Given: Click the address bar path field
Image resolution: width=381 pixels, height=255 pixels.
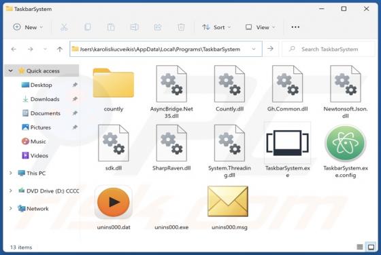Looking at the screenshot, I should 166,49.
